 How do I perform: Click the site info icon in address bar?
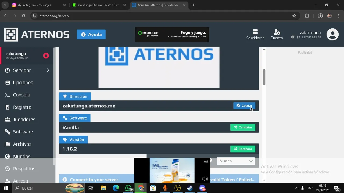34,16
